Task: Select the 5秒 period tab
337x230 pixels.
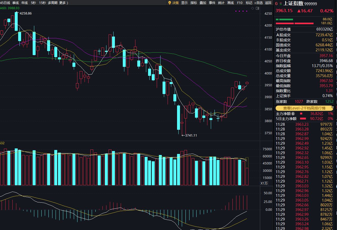Action: point(33,3)
